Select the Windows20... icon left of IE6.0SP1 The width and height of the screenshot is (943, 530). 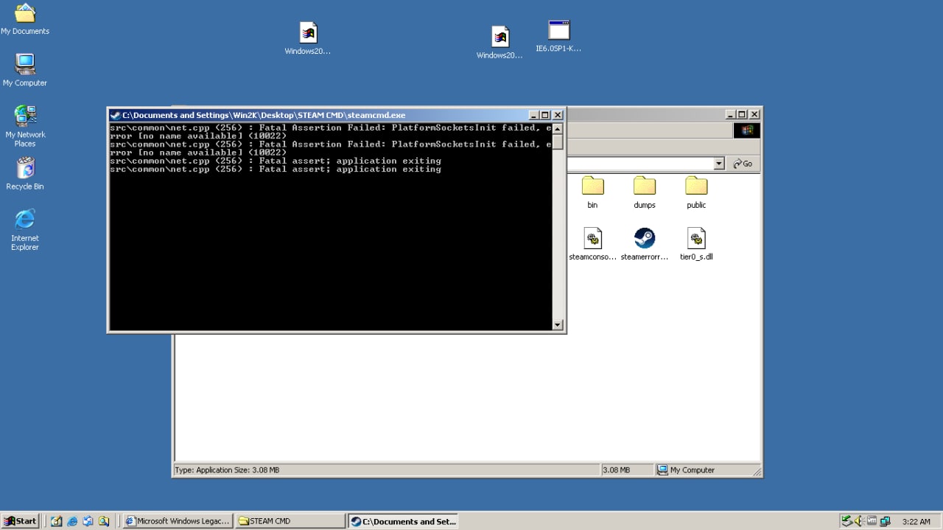pos(499,43)
